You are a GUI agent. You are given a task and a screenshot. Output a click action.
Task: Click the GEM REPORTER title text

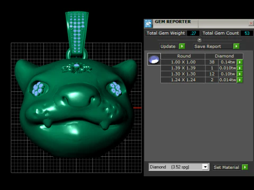click(x=173, y=22)
